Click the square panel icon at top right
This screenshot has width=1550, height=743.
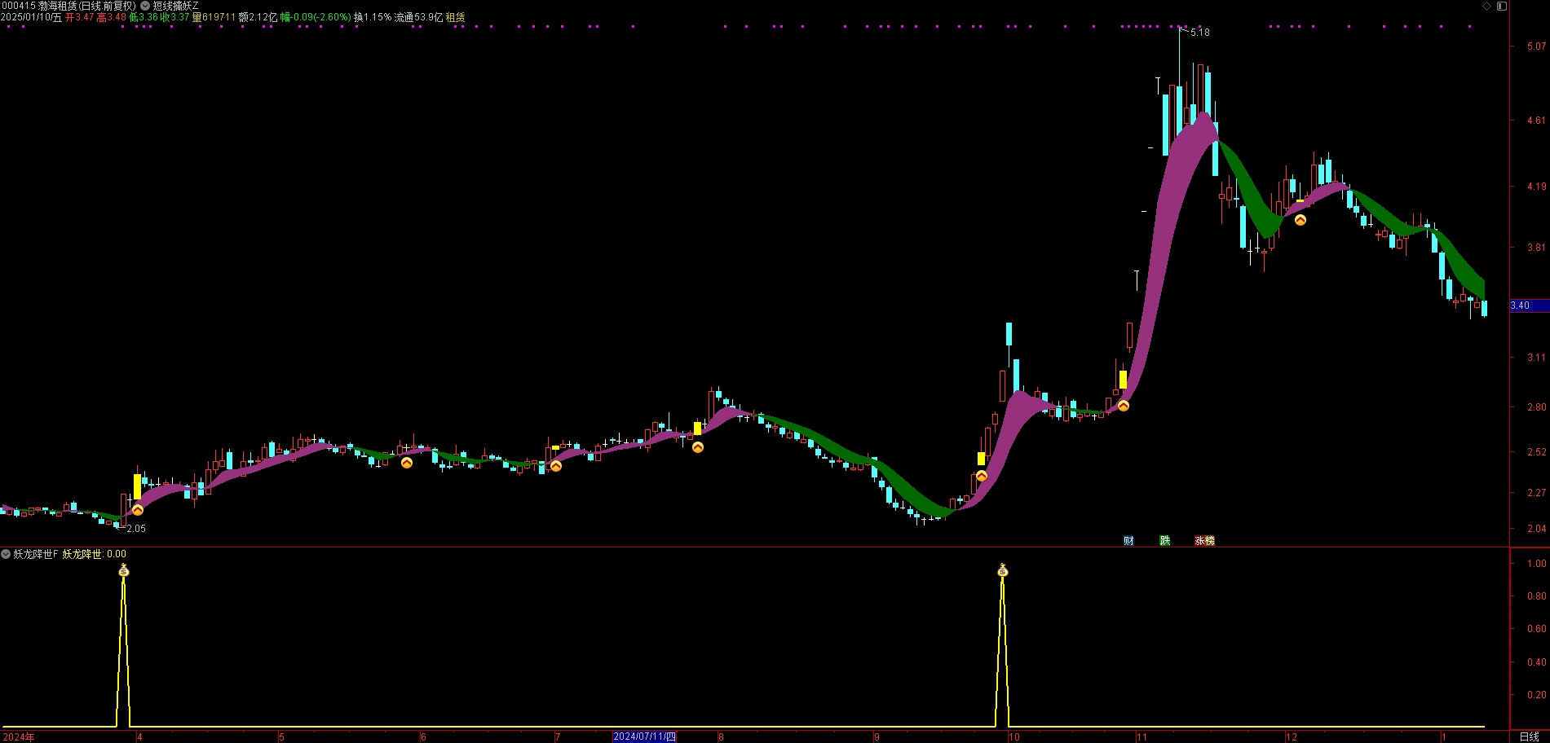point(1502,6)
